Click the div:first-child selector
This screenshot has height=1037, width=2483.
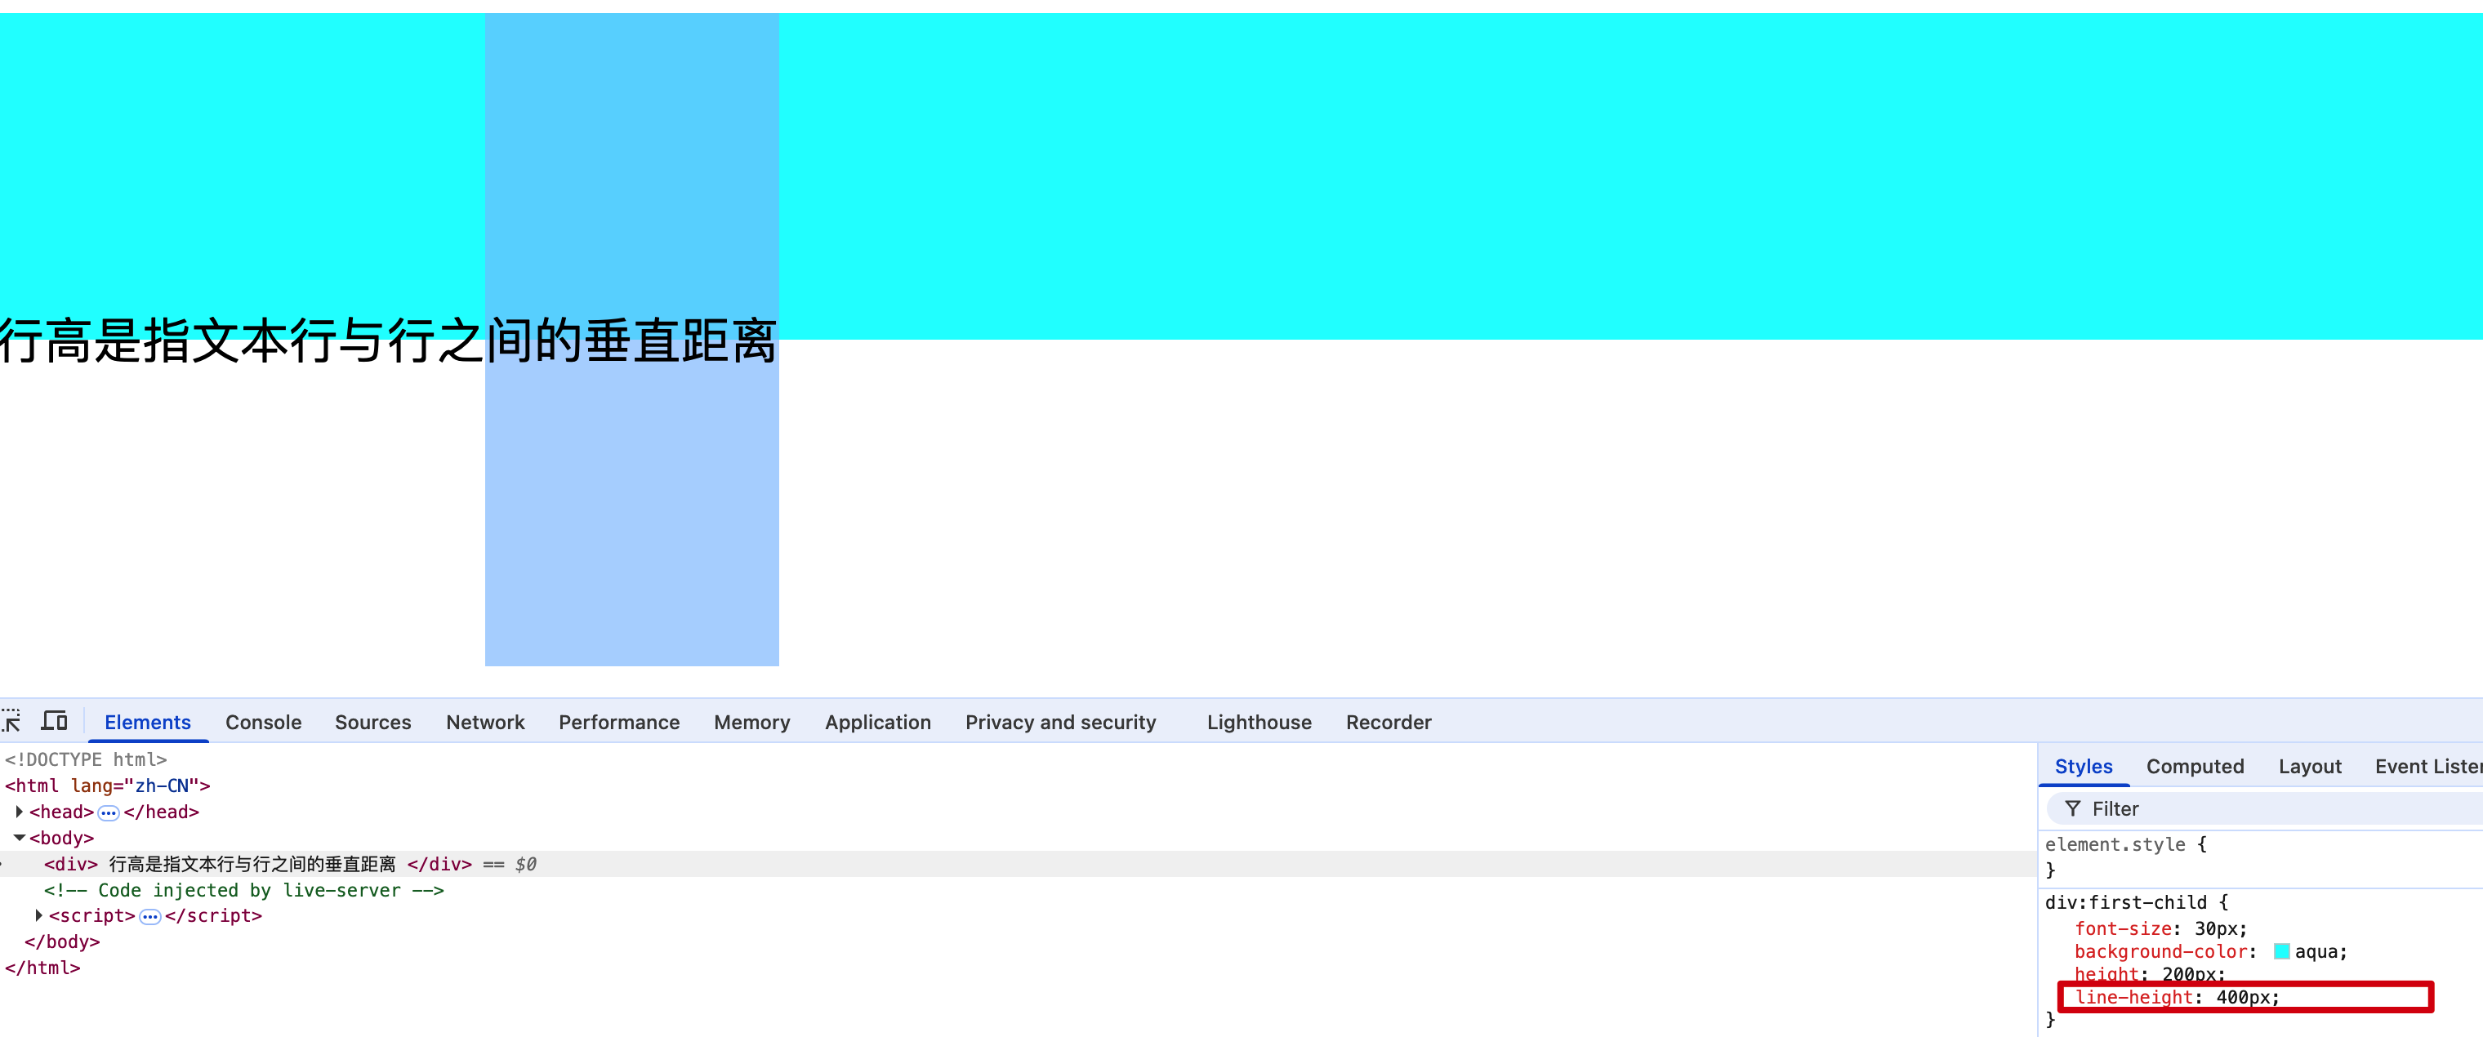click(x=2125, y=902)
